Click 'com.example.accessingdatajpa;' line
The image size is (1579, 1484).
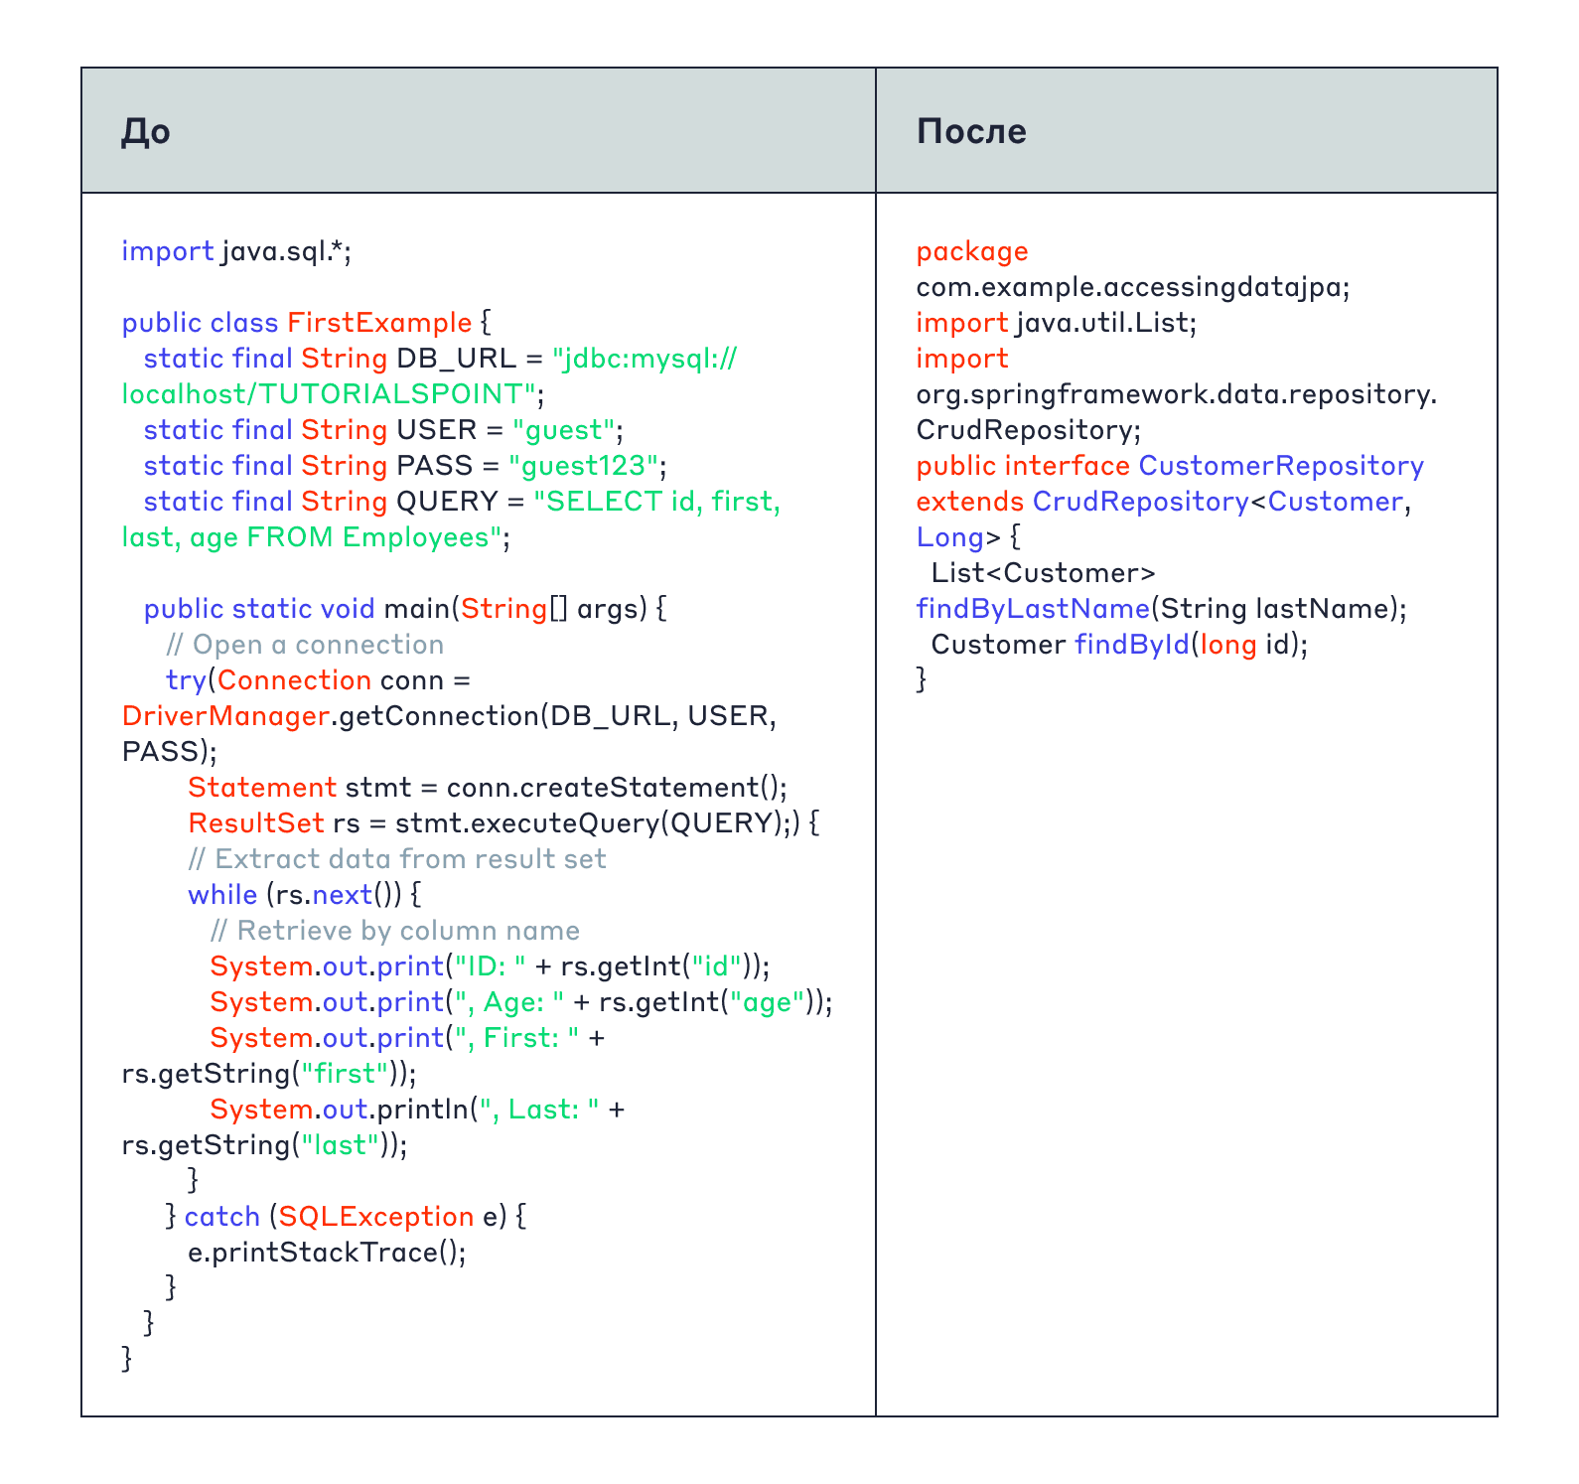[1133, 287]
